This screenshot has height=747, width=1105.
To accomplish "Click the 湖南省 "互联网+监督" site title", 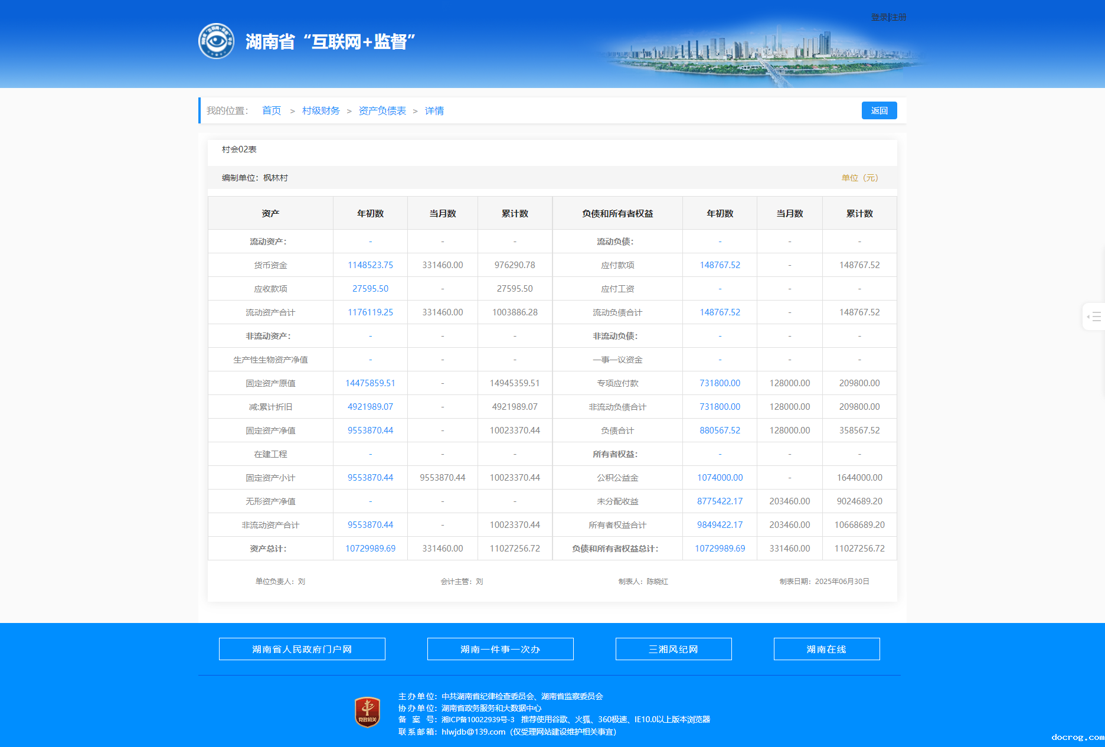I will click(330, 42).
